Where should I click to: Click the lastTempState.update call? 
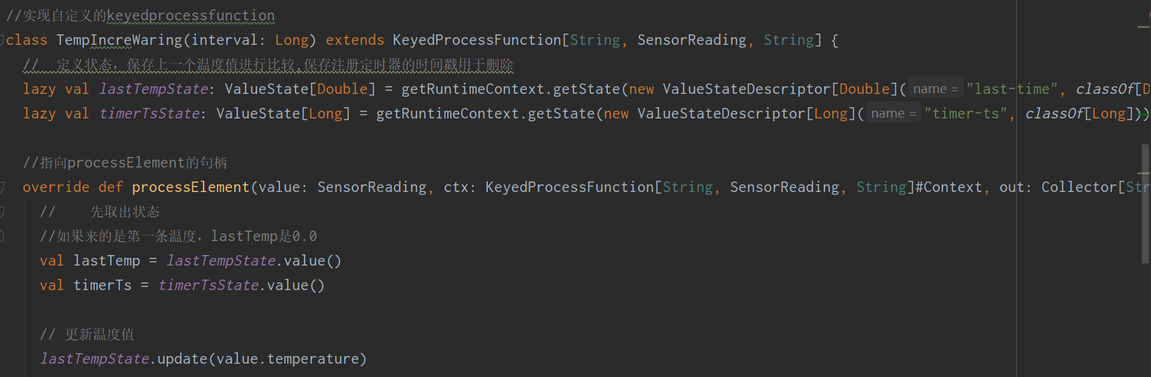(x=204, y=359)
